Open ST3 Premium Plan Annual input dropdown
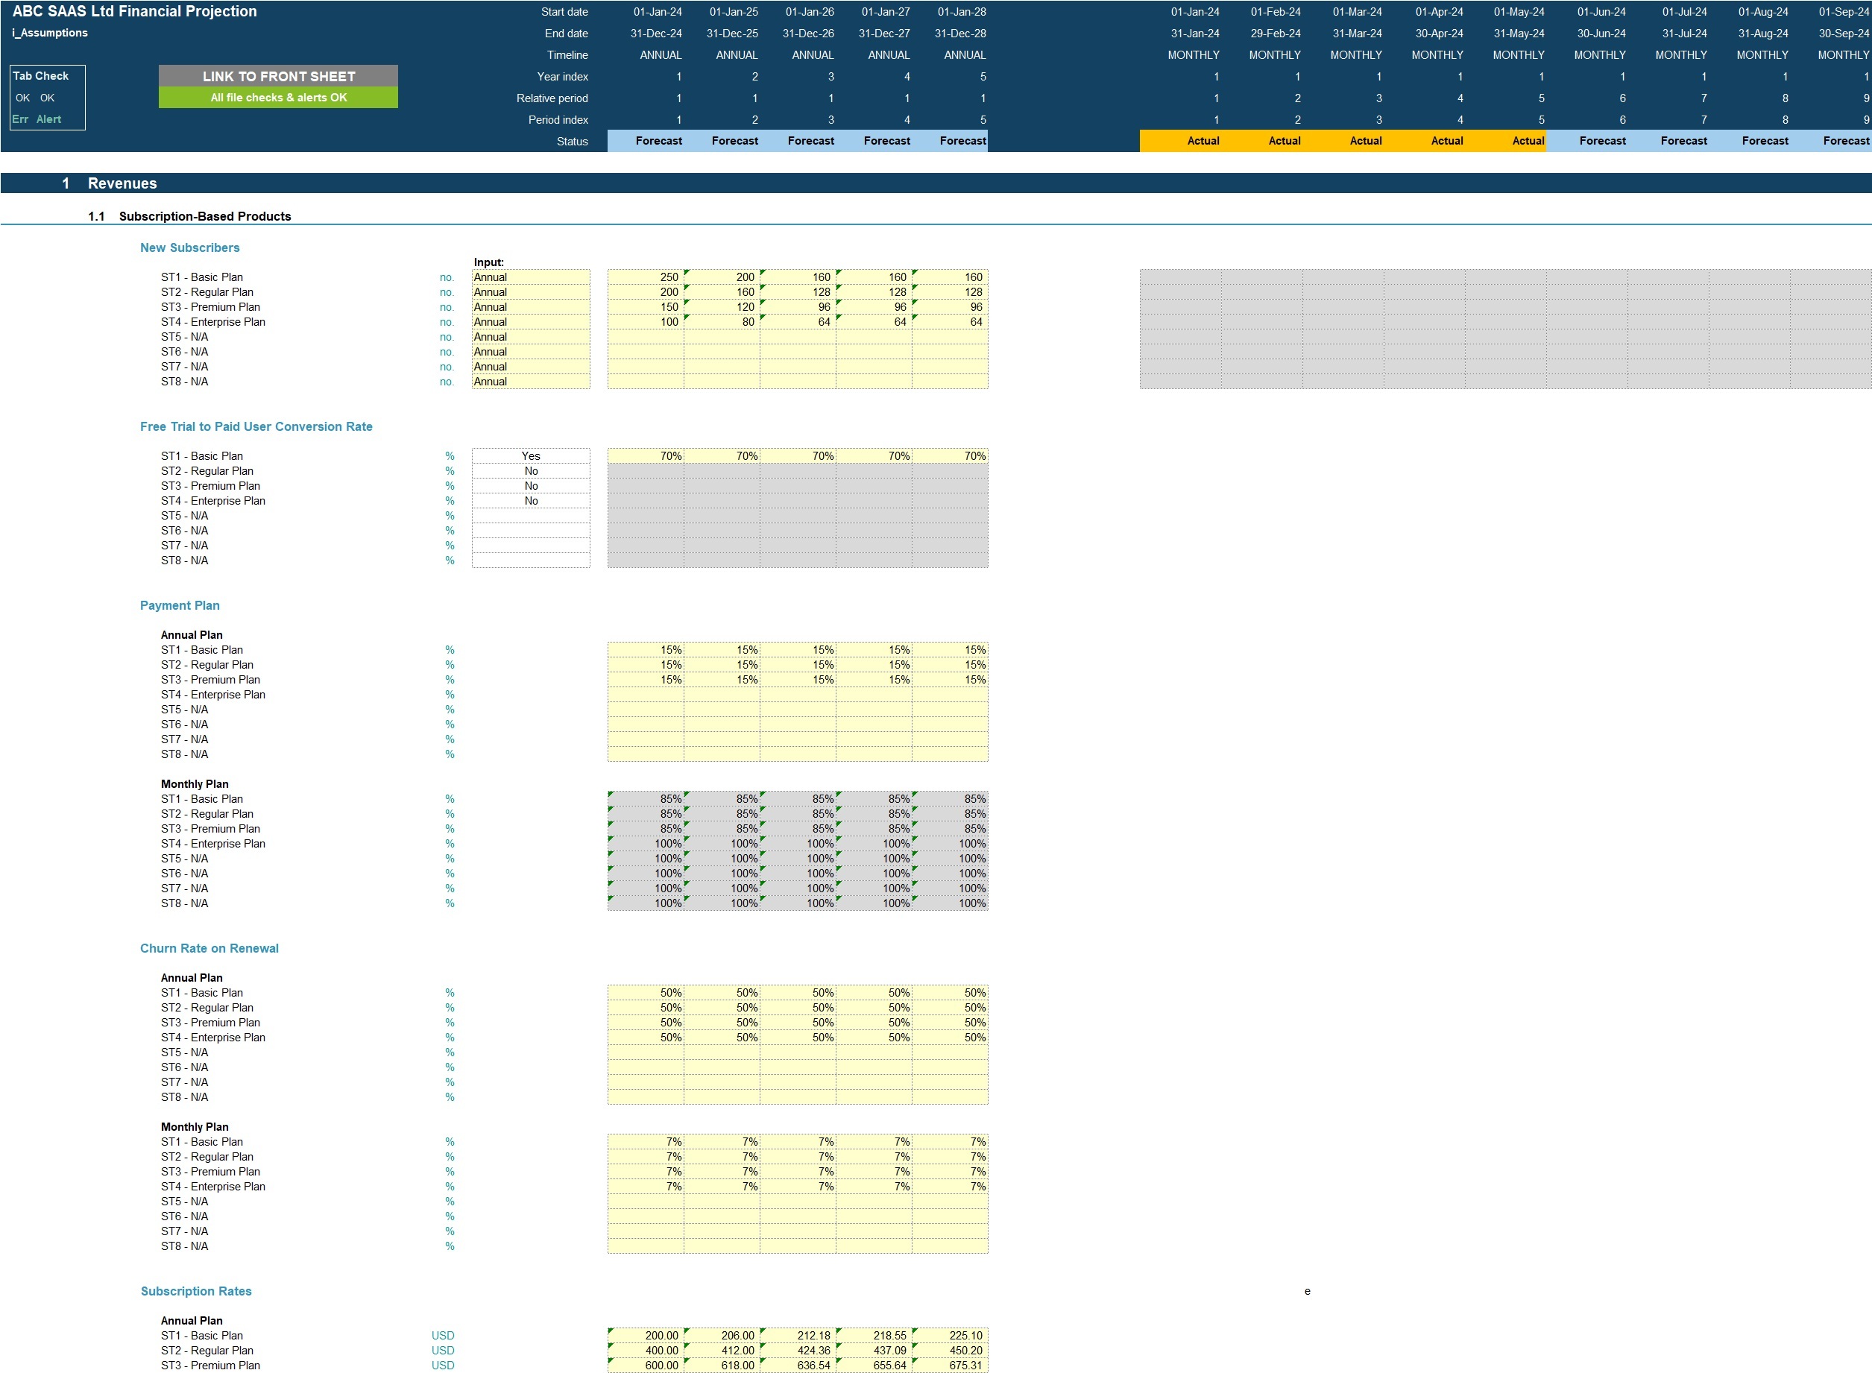Image resolution: width=1872 pixels, height=1373 pixels. [530, 306]
